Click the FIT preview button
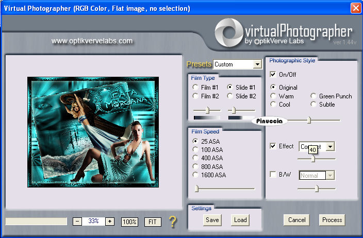Viewport: 363px width, 238px height. point(153,222)
